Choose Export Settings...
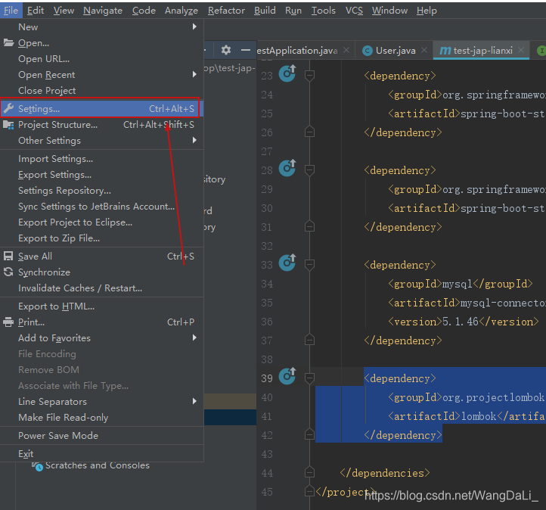The image size is (546, 510). pyautogui.click(x=101, y=175)
